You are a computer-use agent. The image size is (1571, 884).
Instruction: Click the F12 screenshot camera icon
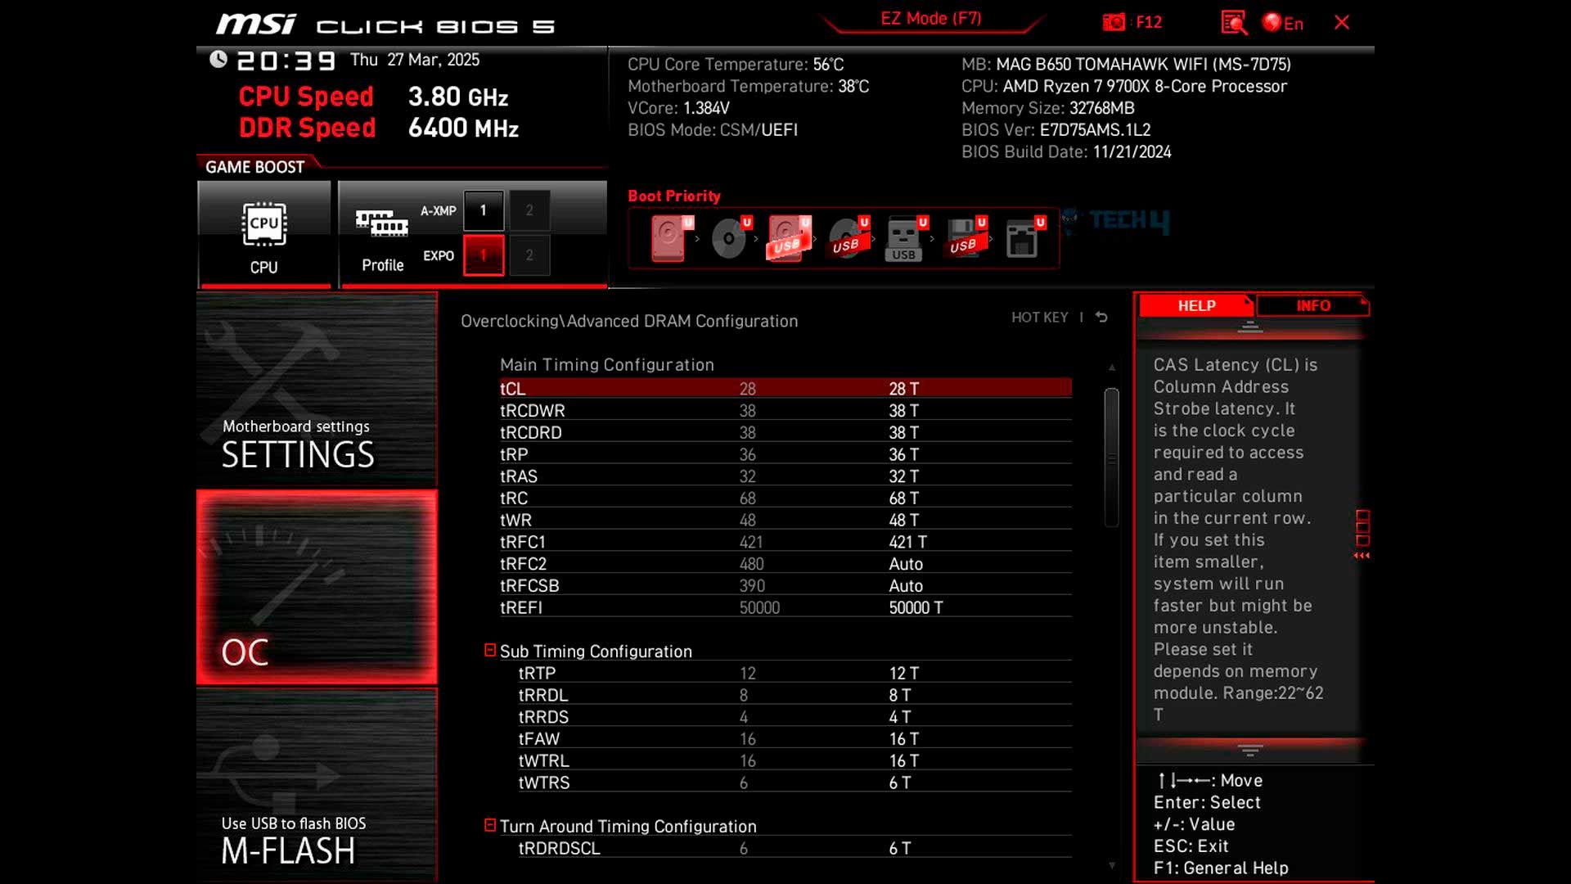[x=1114, y=23]
